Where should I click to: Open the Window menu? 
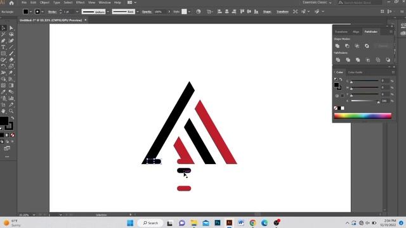click(105, 3)
